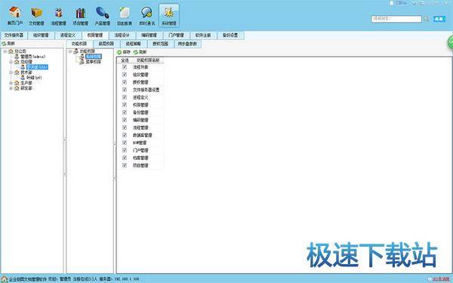Click the magnifier search icon beside search box
This screenshot has height=283, width=453.
[x=426, y=19]
